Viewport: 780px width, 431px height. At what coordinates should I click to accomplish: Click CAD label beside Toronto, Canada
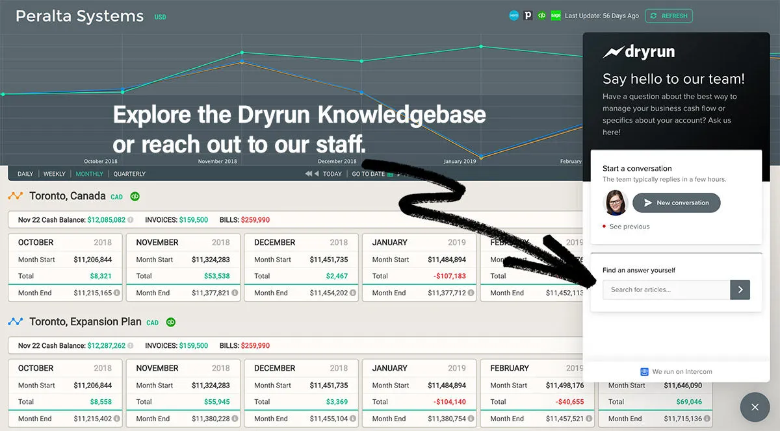[116, 197]
